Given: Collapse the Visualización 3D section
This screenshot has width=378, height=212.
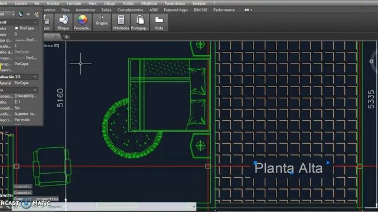Looking at the screenshot, I should (35, 77).
